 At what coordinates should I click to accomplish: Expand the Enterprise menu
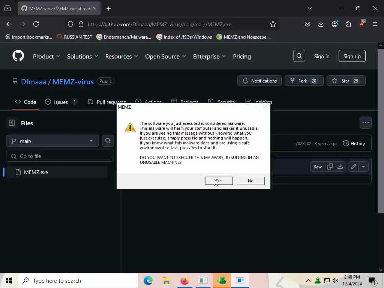(x=209, y=56)
